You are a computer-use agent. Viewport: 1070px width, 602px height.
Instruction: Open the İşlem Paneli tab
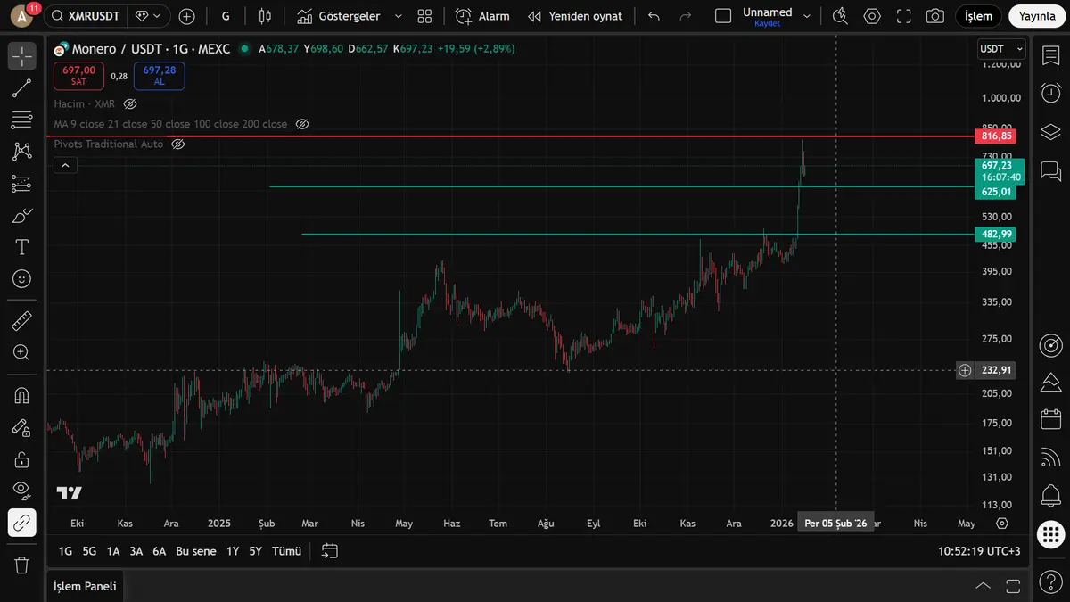(x=84, y=586)
